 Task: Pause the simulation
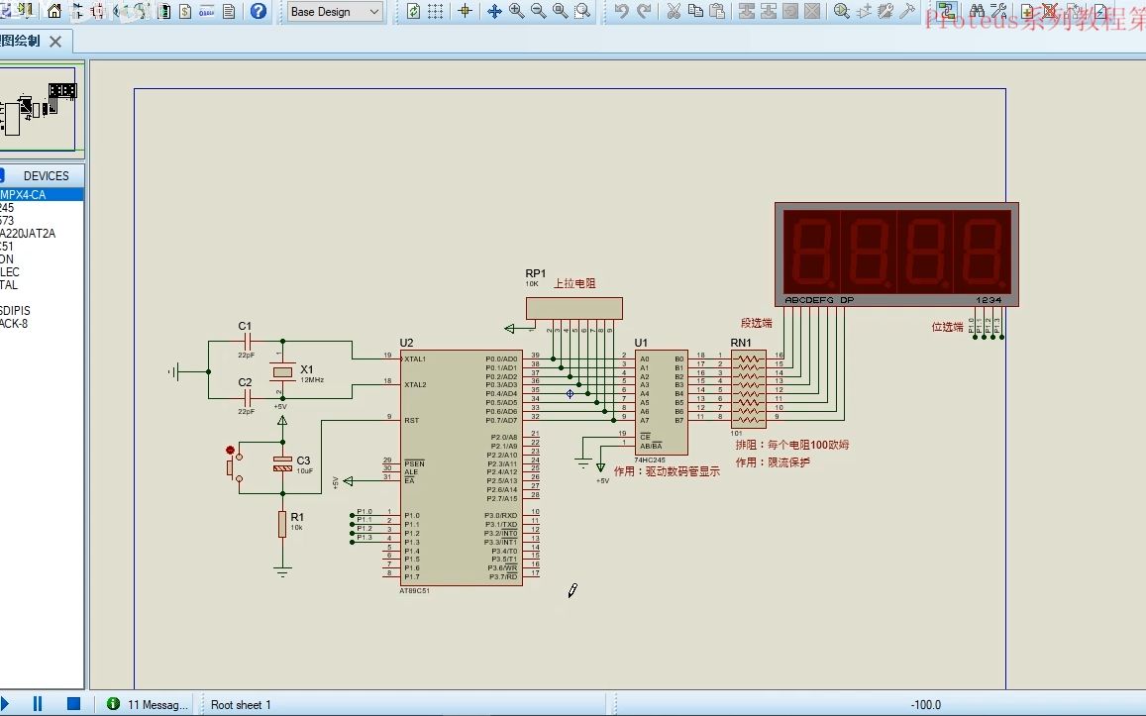[x=38, y=704]
